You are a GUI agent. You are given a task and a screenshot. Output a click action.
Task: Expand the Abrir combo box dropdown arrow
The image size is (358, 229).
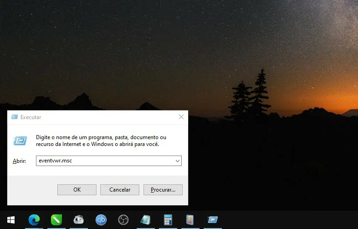(177, 161)
